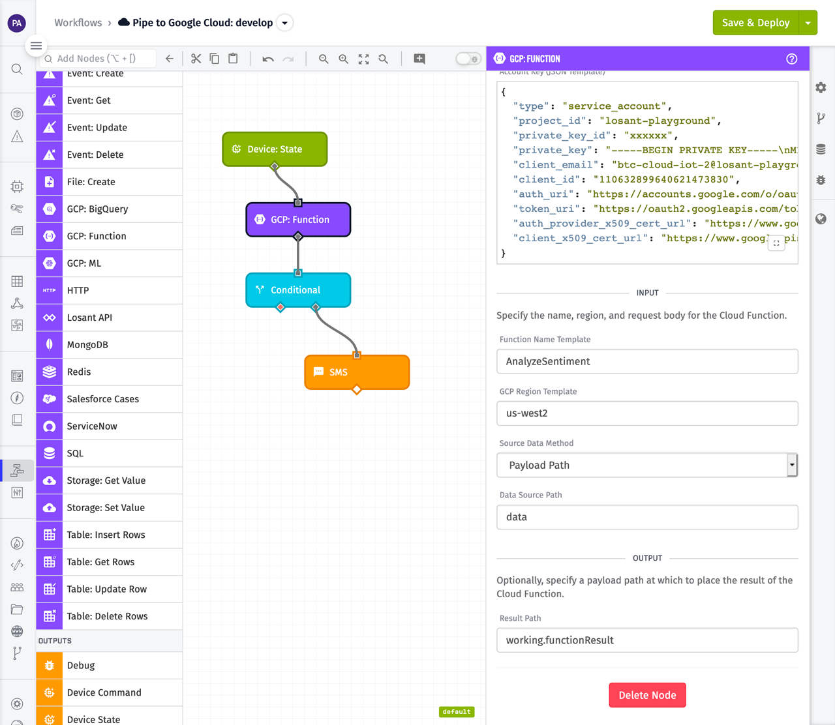Screen dimensions: 835x725
Task: Click the globe icon in right rail
Action: point(821,219)
